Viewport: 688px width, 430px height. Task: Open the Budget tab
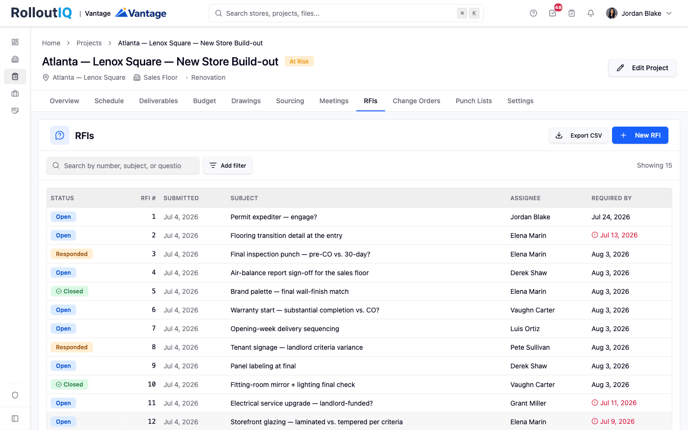(204, 101)
